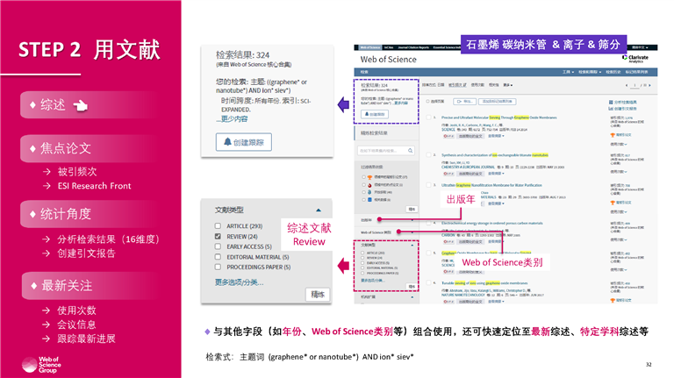674x378 pixels.
Task: Click the 最新关注 sidebar heading
Action: (x=67, y=286)
